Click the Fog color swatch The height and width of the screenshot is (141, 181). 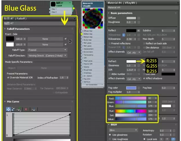pyautogui.click(x=131, y=88)
